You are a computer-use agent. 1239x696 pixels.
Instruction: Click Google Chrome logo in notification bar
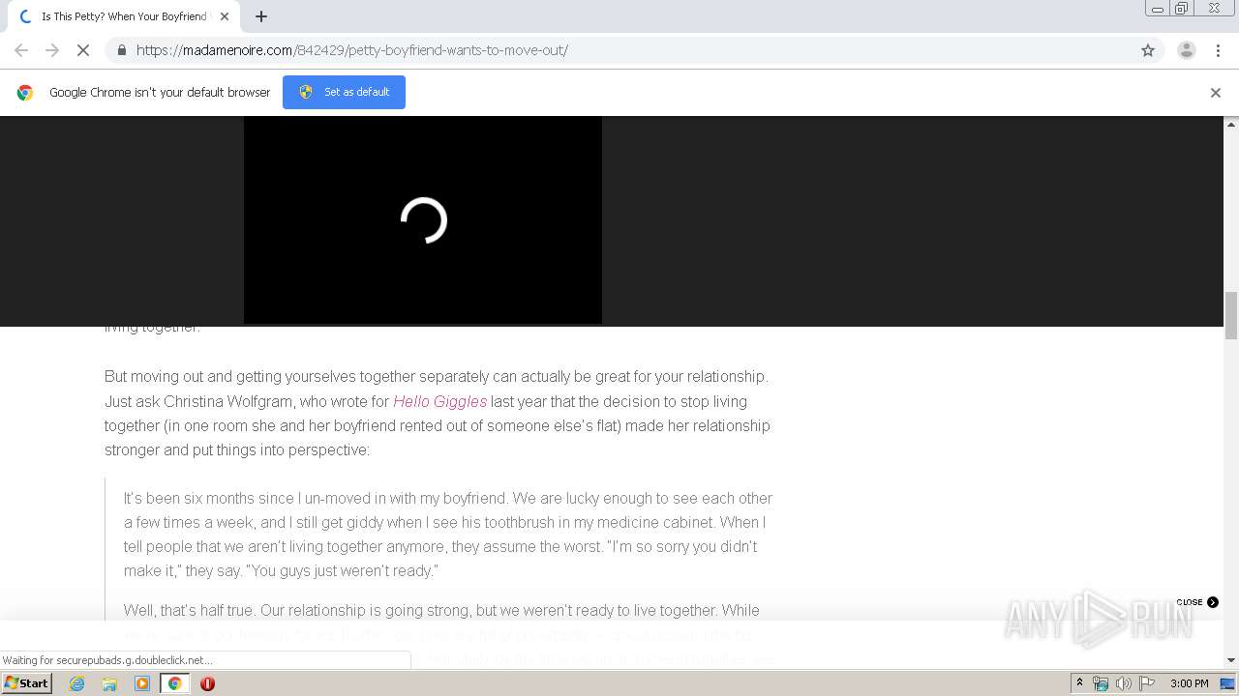point(25,93)
